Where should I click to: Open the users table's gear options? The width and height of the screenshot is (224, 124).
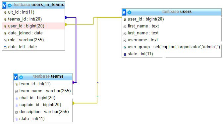tap(129, 13)
